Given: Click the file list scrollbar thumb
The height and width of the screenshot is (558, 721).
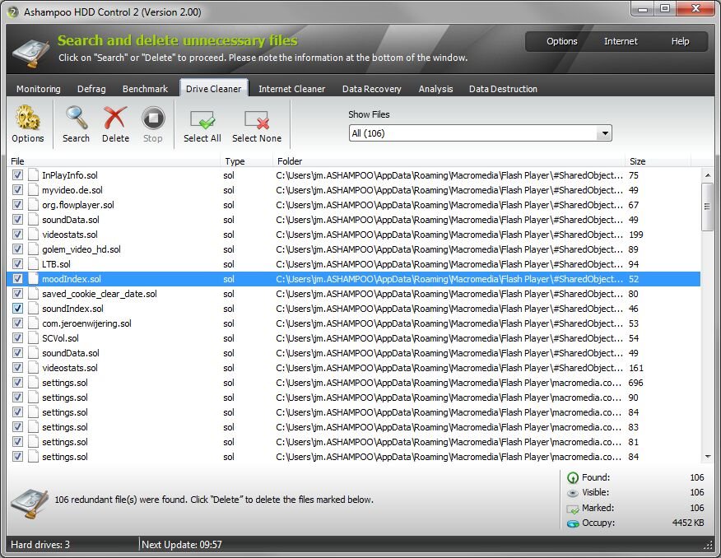Looking at the screenshot, I should (x=707, y=207).
